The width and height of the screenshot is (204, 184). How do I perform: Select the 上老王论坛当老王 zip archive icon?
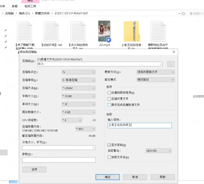click(131, 31)
